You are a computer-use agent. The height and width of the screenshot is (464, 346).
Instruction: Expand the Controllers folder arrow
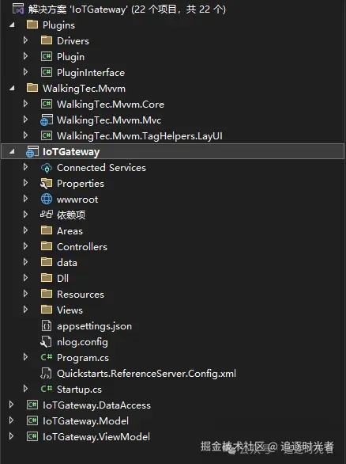click(26, 246)
